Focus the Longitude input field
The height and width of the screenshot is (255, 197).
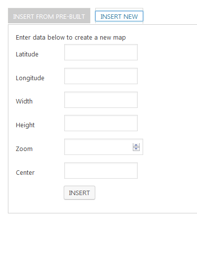(101, 76)
